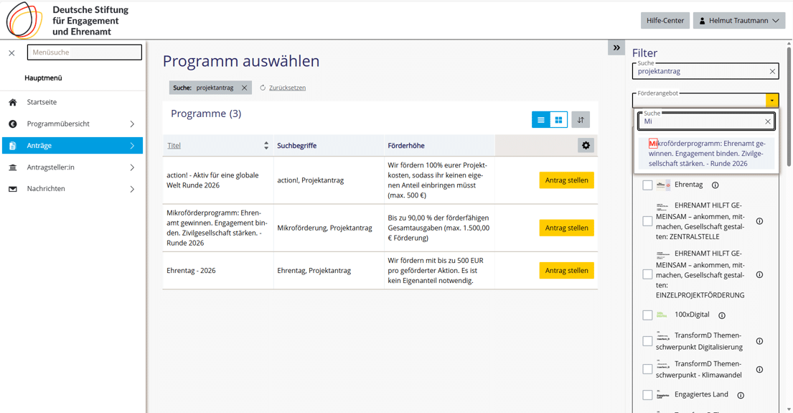The height and width of the screenshot is (413, 793).
Task: Open table column settings gear
Action: pyautogui.click(x=586, y=145)
